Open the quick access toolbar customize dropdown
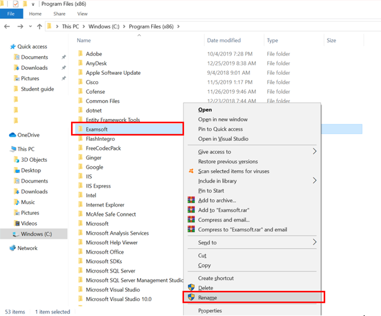The height and width of the screenshot is (316, 381). click(x=33, y=4)
